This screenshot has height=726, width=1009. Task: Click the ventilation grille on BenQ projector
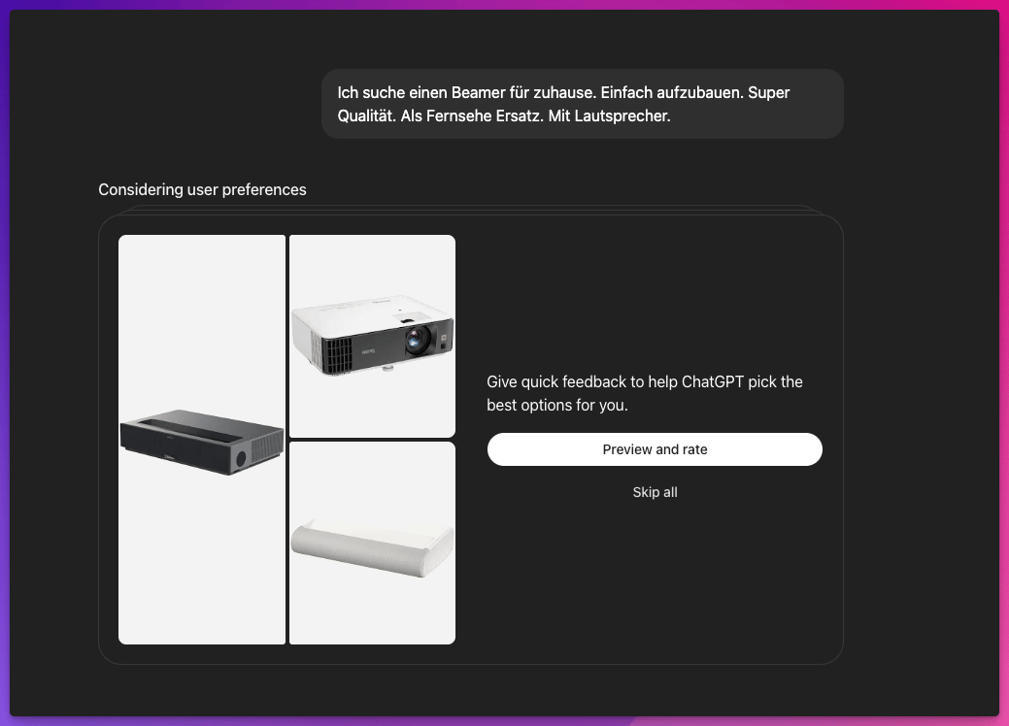coord(337,354)
